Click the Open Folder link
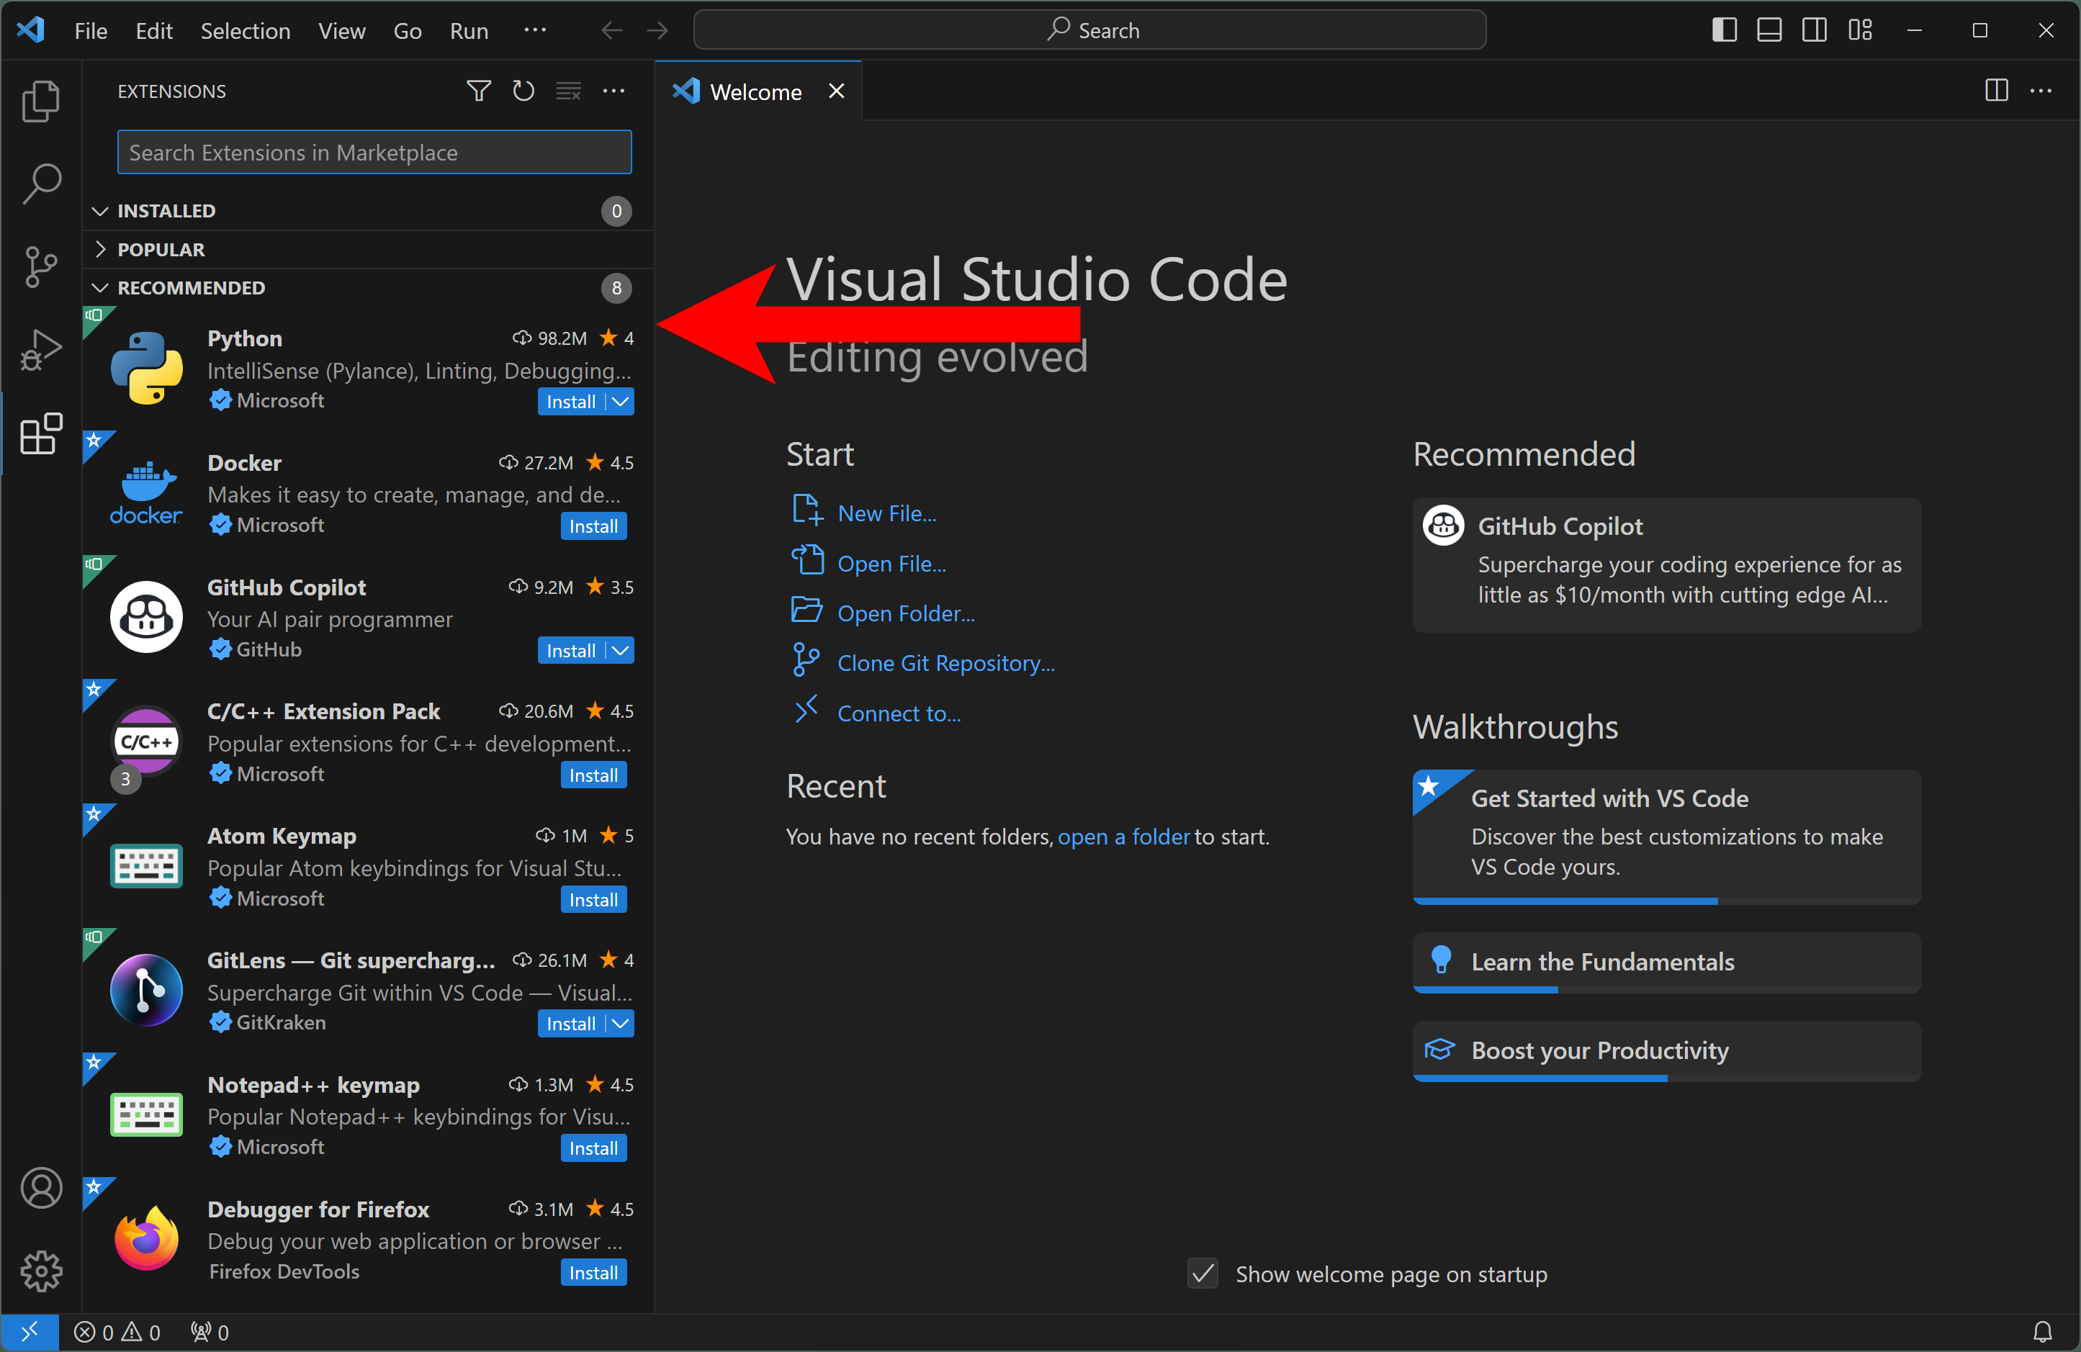 [906, 613]
